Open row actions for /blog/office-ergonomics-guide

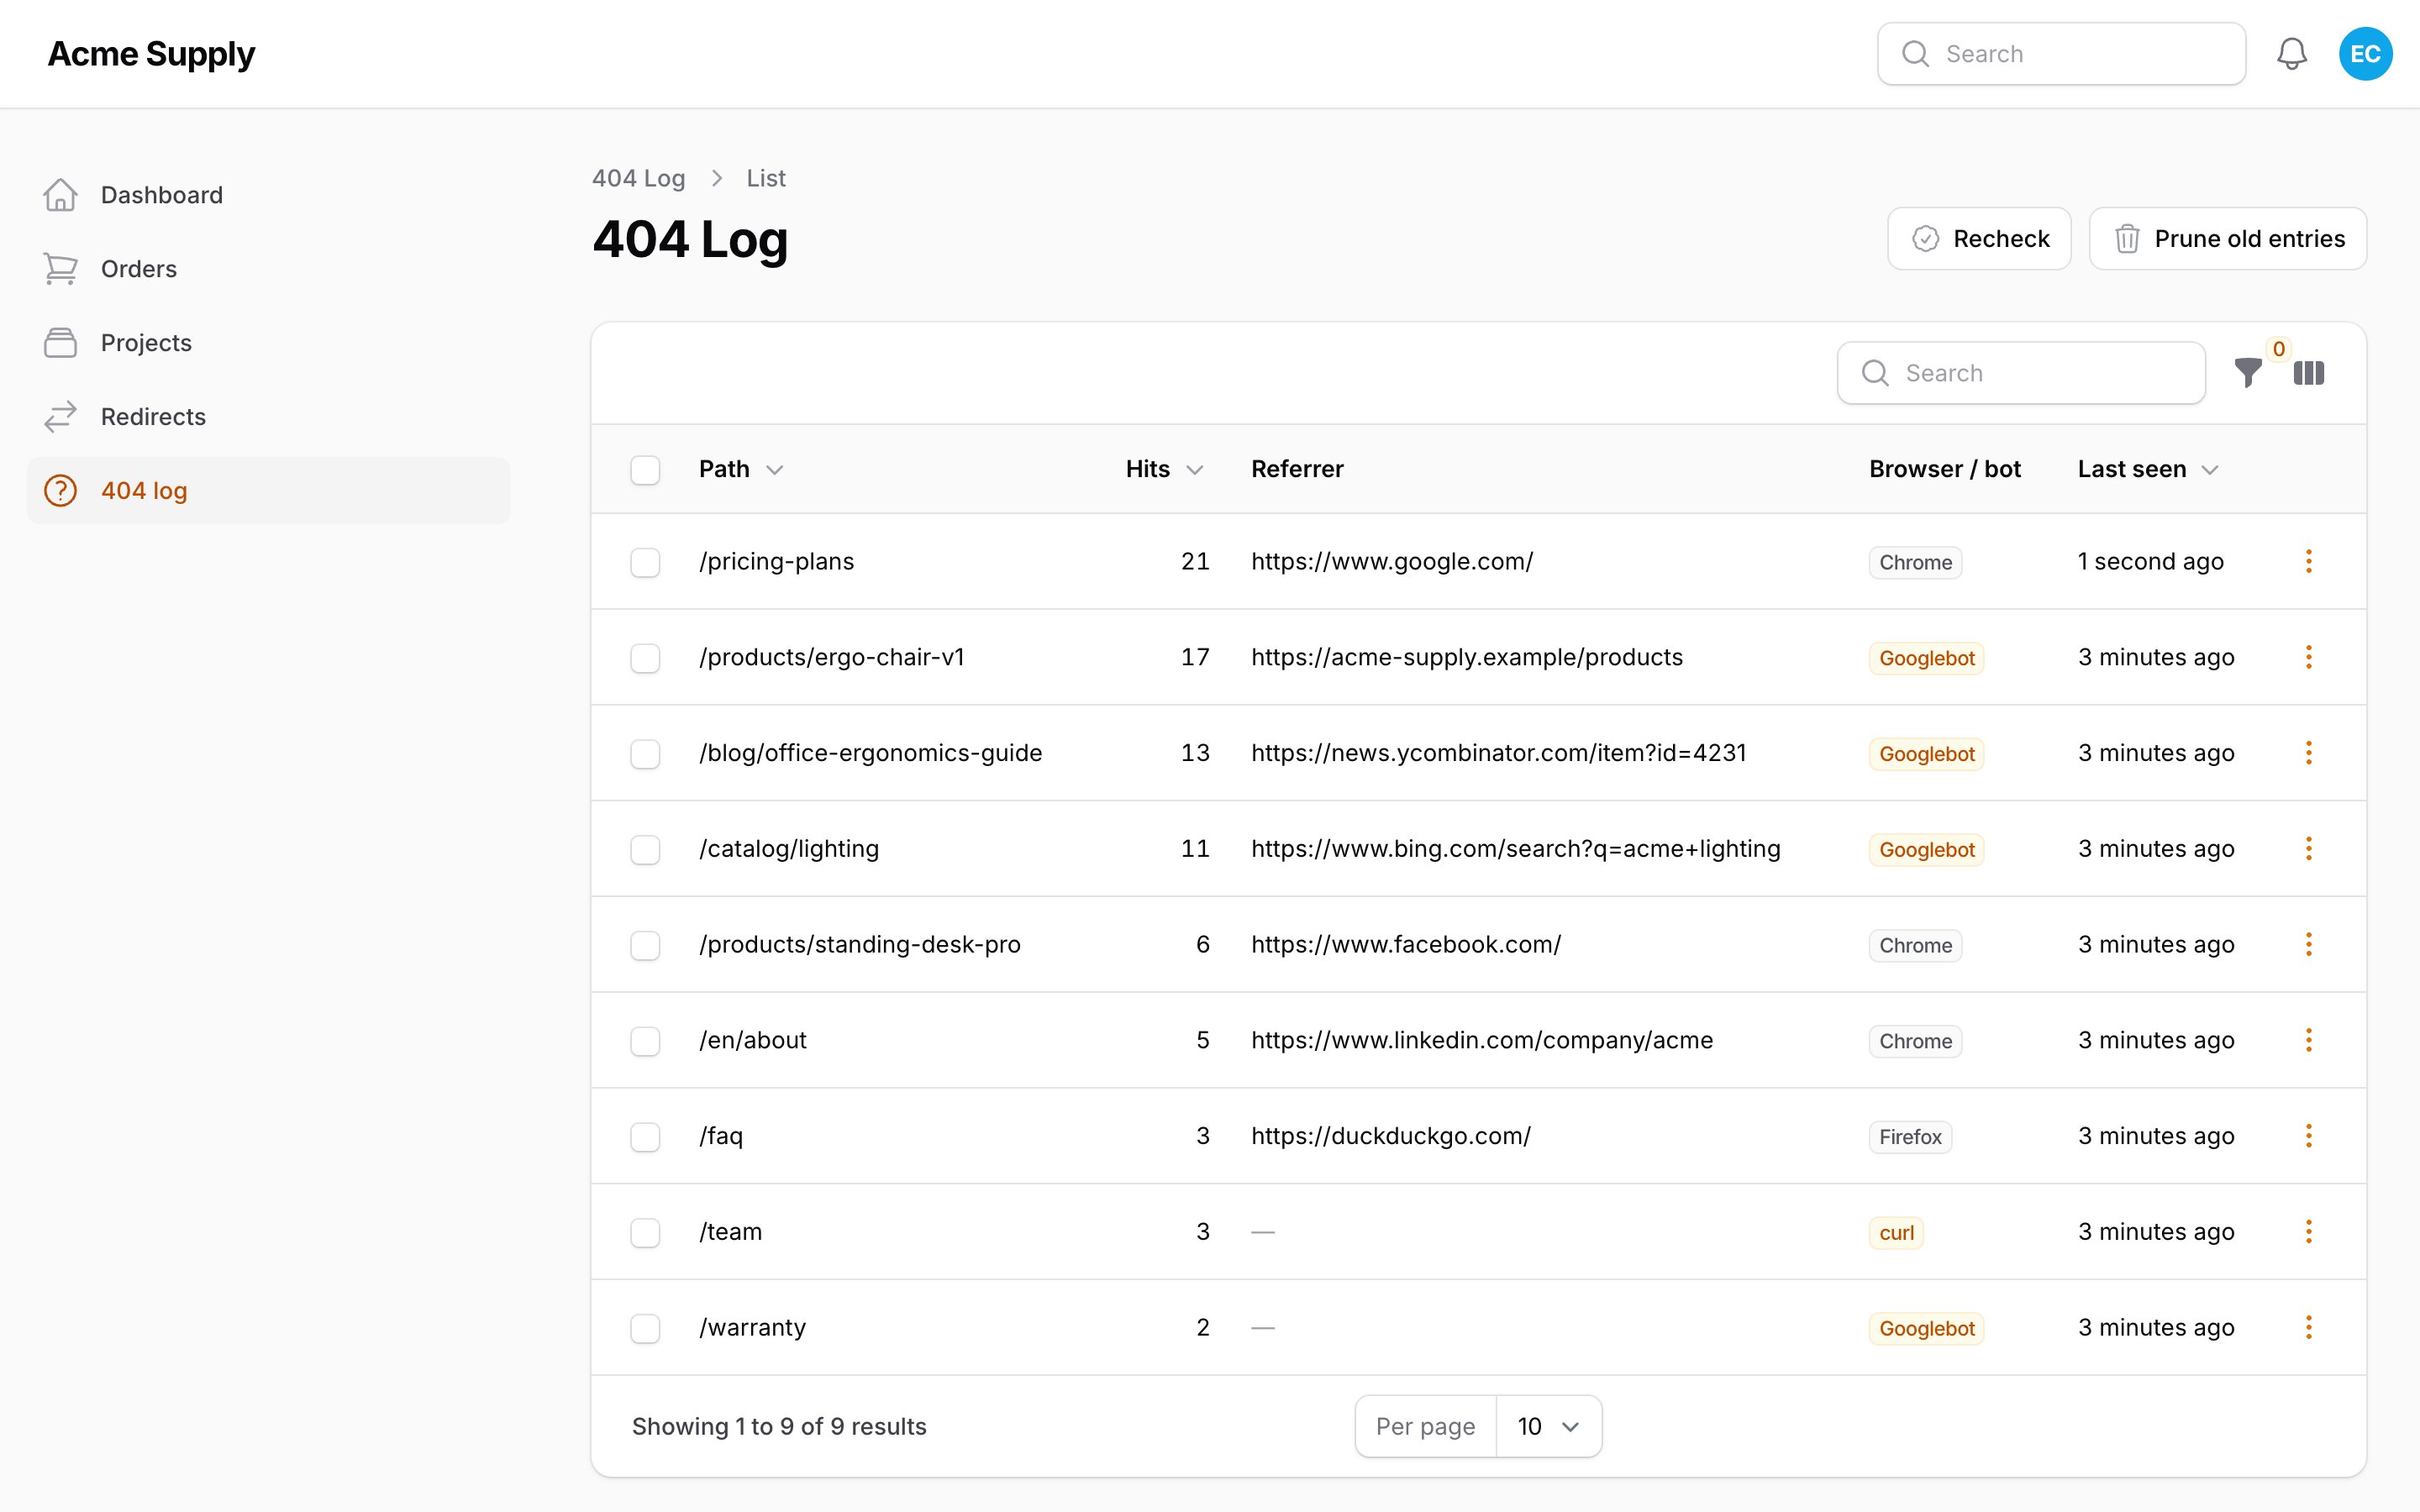coord(2309,753)
